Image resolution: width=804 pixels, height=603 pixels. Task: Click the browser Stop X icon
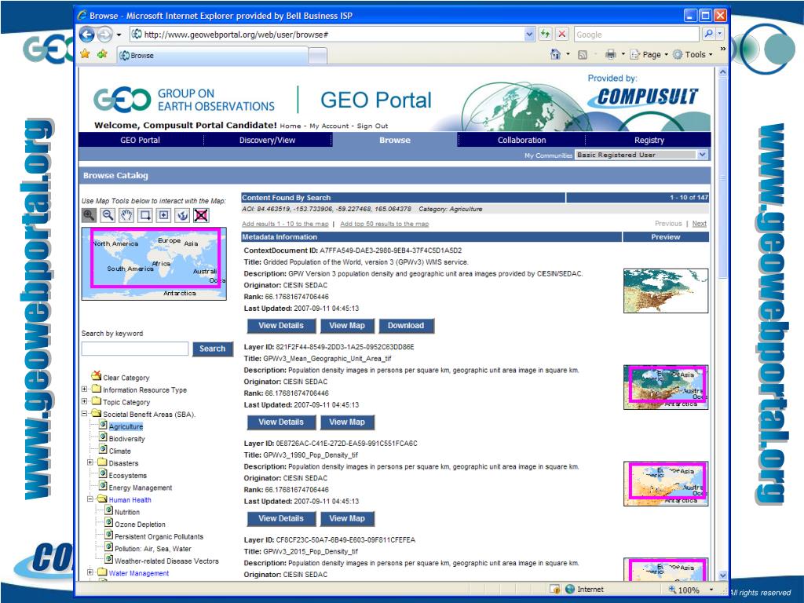pos(562,35)
